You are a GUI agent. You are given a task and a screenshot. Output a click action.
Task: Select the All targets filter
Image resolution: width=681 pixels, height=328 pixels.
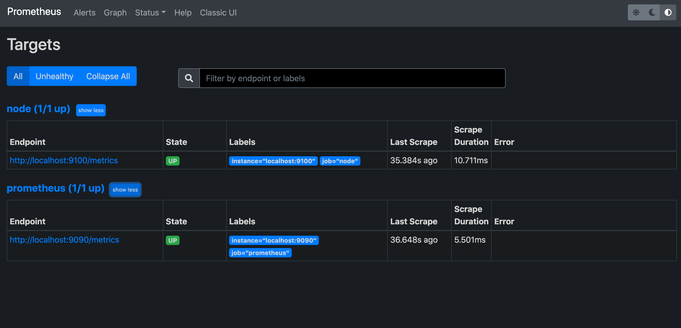(18, 76)
